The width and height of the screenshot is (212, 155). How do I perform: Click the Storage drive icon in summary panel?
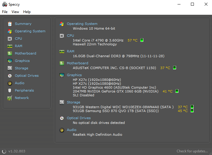(x=62, y=102)
